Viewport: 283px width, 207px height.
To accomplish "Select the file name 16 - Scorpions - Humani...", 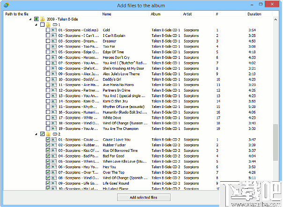I will pyautogui.click(x=79, y=112).
